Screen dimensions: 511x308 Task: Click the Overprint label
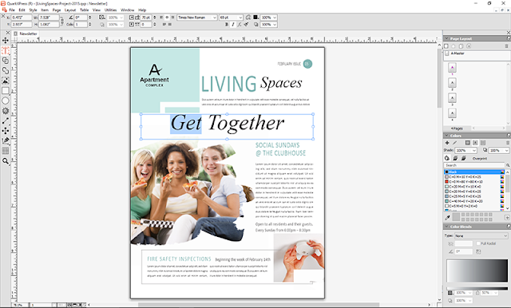[x=480, y=159]
